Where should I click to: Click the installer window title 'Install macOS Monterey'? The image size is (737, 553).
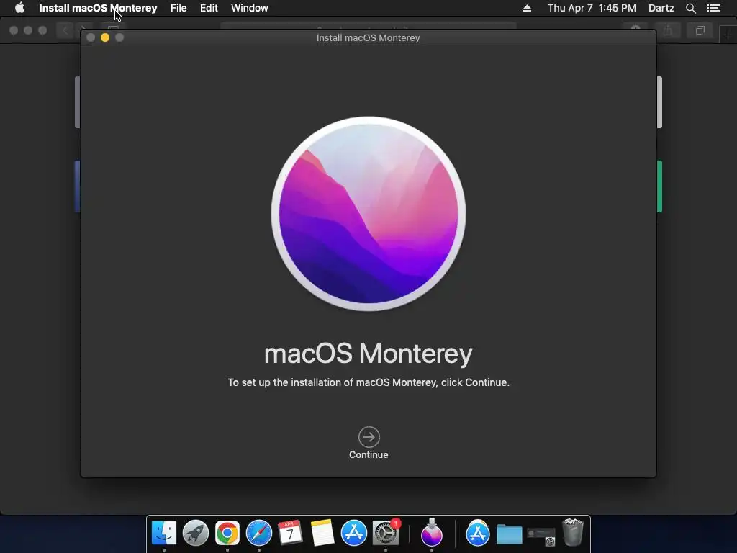pyautogui.click(x=368, y=37)
